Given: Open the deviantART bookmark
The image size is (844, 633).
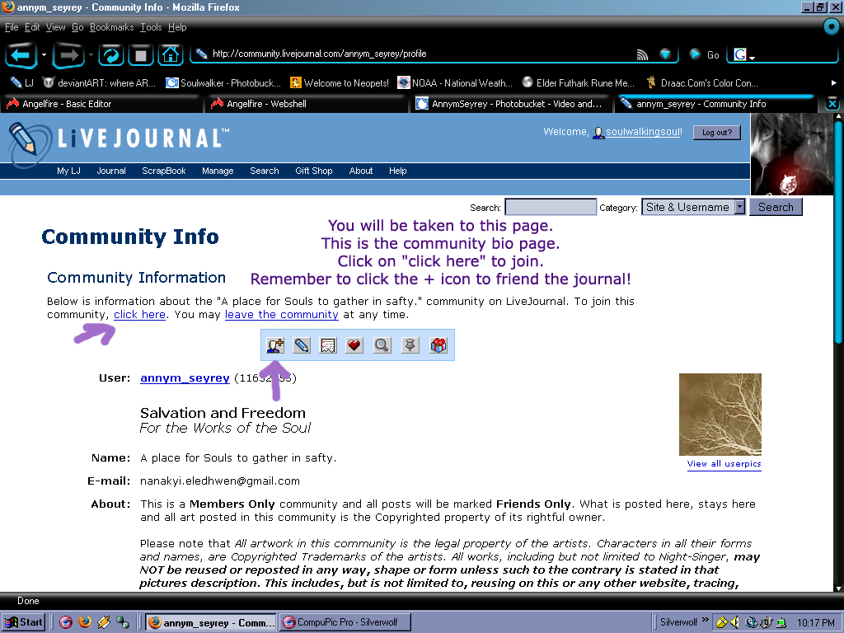Looking at the screenshot, I should point(99,83).
